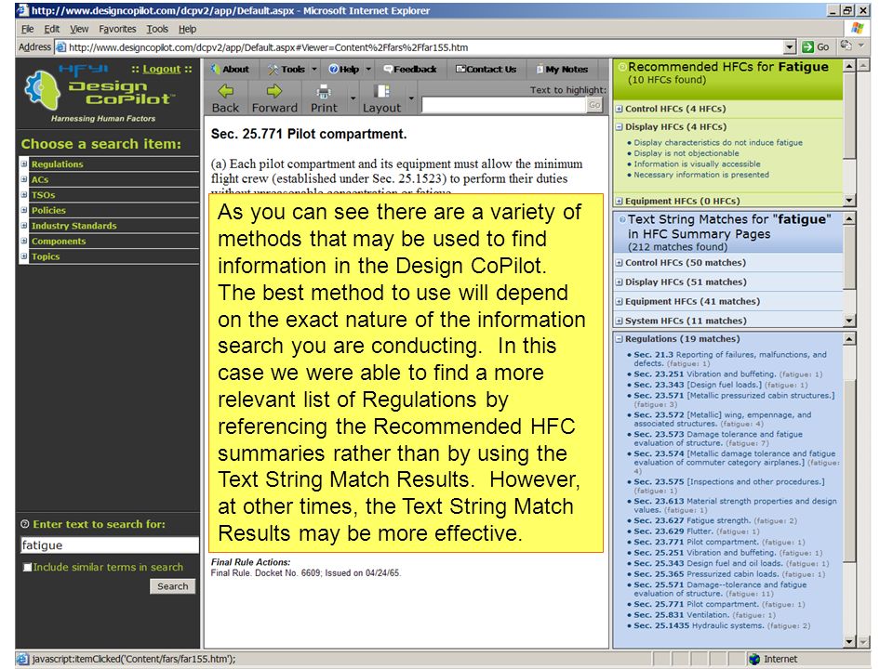
Task: Click the search text field containing fatigue
Action: click(110, 545)
